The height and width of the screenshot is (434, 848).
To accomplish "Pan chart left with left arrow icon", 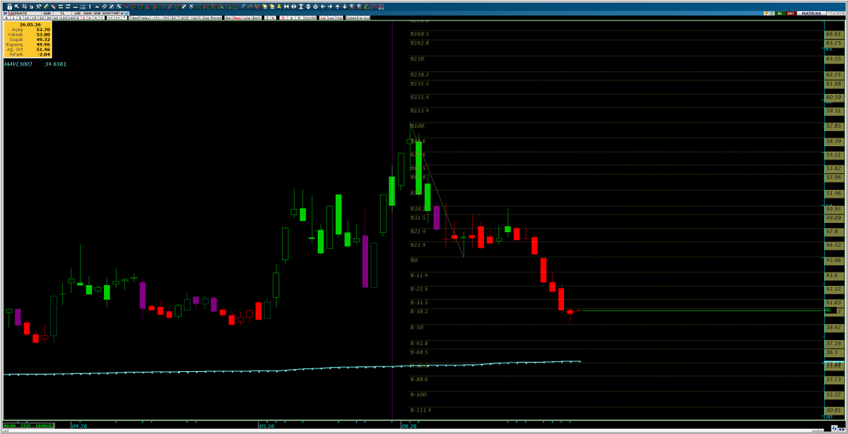I will [x=323, y=7].
